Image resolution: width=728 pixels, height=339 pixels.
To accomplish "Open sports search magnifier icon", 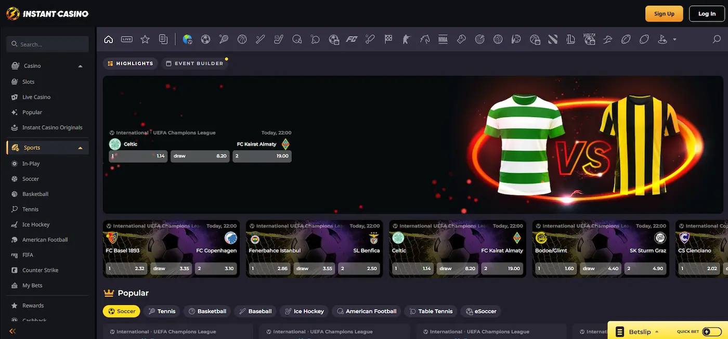I will 717,39.
